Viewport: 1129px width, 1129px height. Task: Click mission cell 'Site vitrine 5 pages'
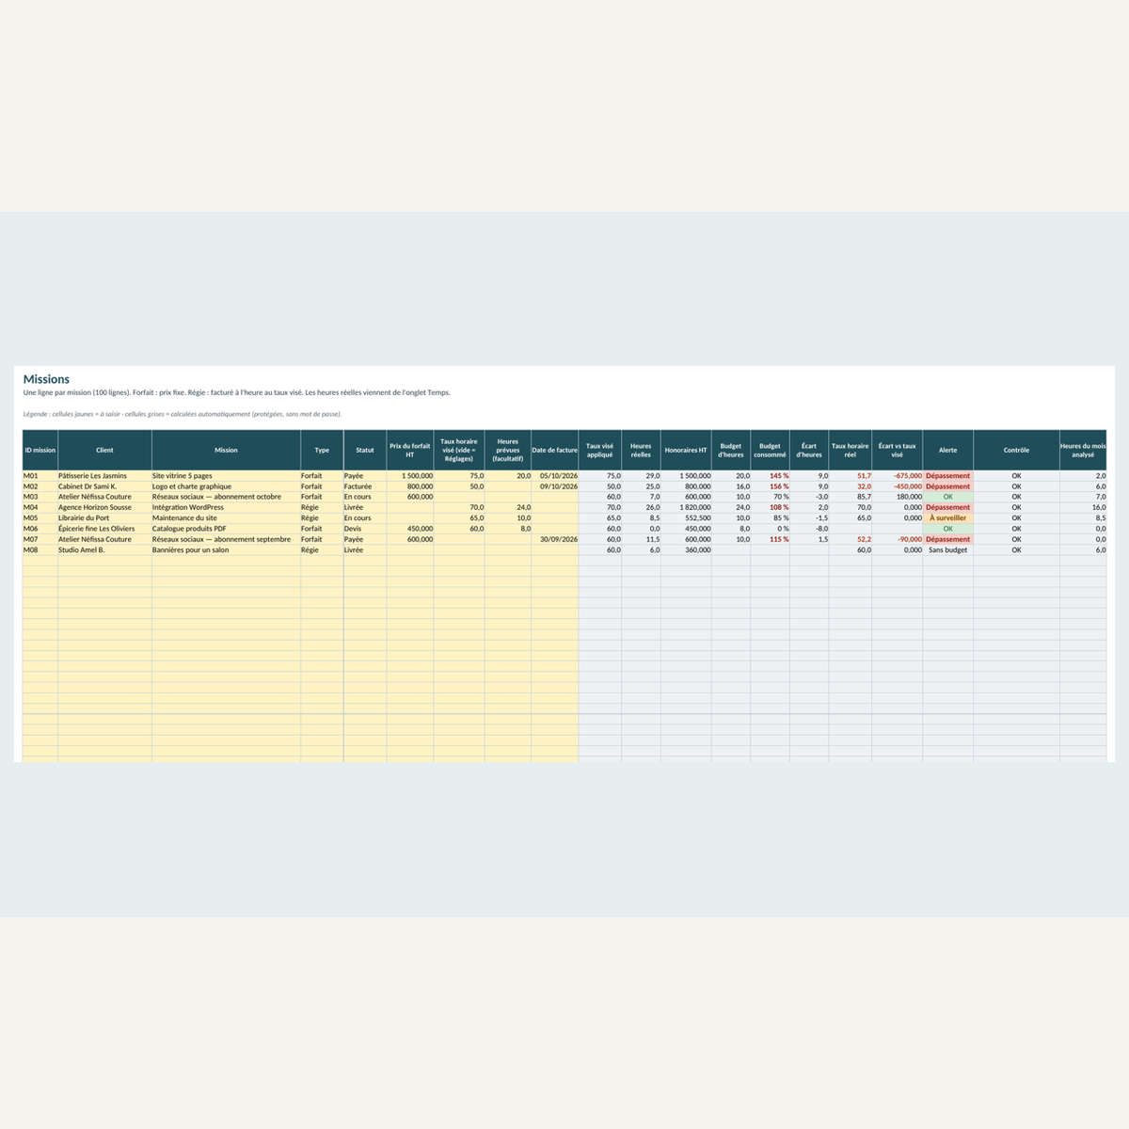(226, 476)
